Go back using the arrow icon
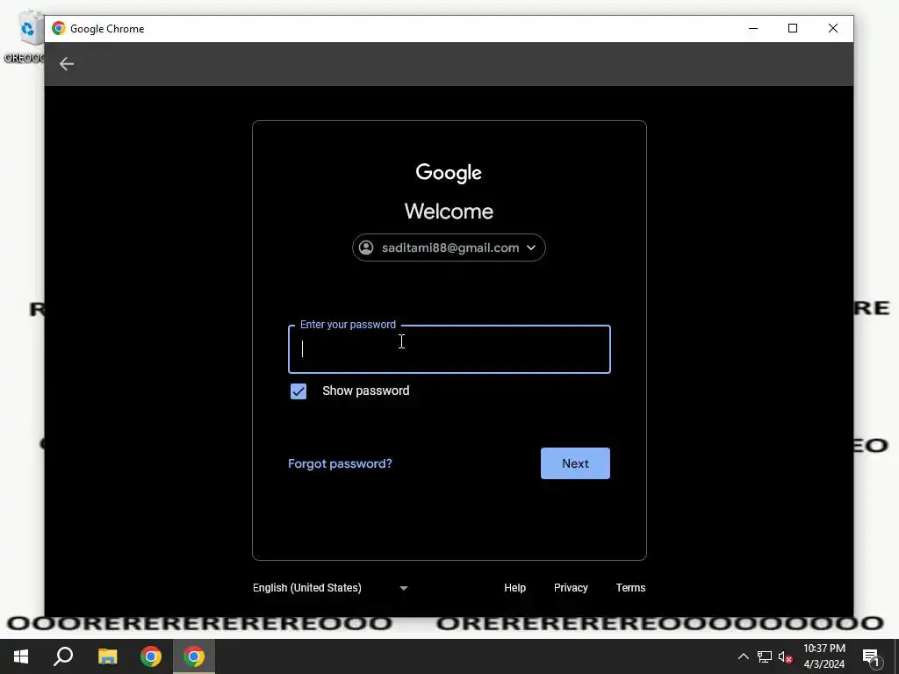The width and height of the screenshot is (899, 674). [67, 63]
